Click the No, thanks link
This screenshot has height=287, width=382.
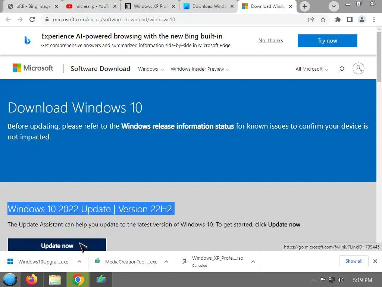pyautogui.click(x=271, y=40)
